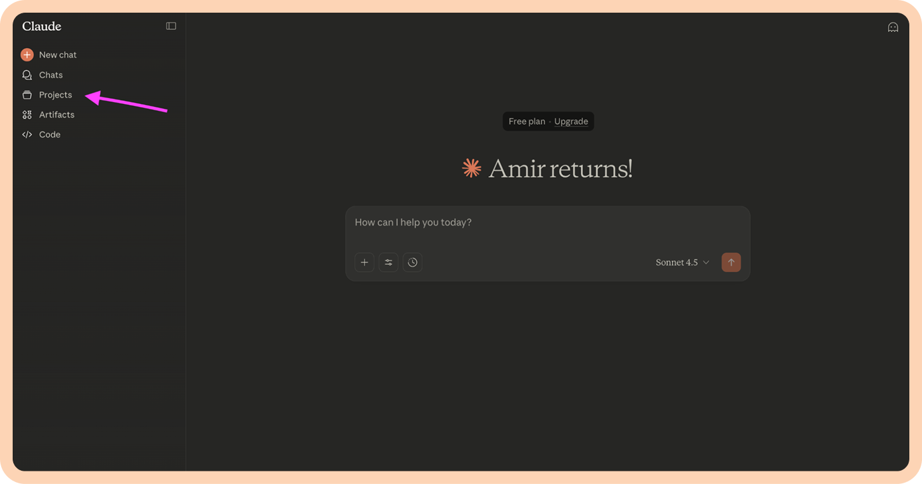Open the search and tools sliders icon
Screen dimensions: 922x484
(x=388, y=262)
